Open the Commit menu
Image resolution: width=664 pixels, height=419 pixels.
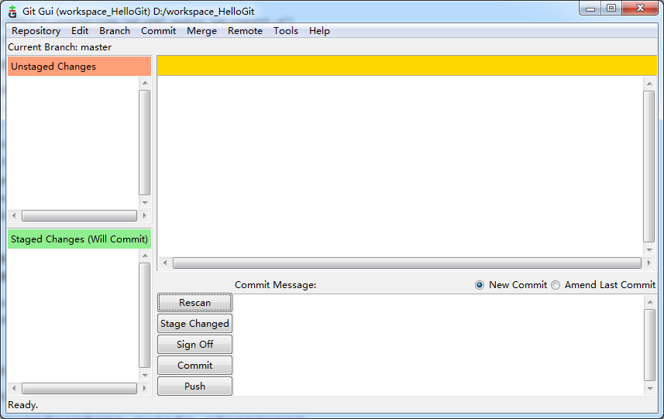(x=158, y=31)
